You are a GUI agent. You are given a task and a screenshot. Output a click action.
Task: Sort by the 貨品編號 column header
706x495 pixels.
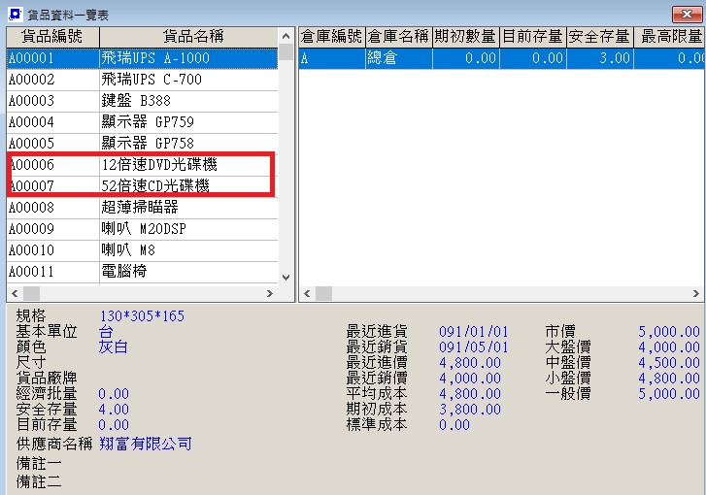(52, 37)
